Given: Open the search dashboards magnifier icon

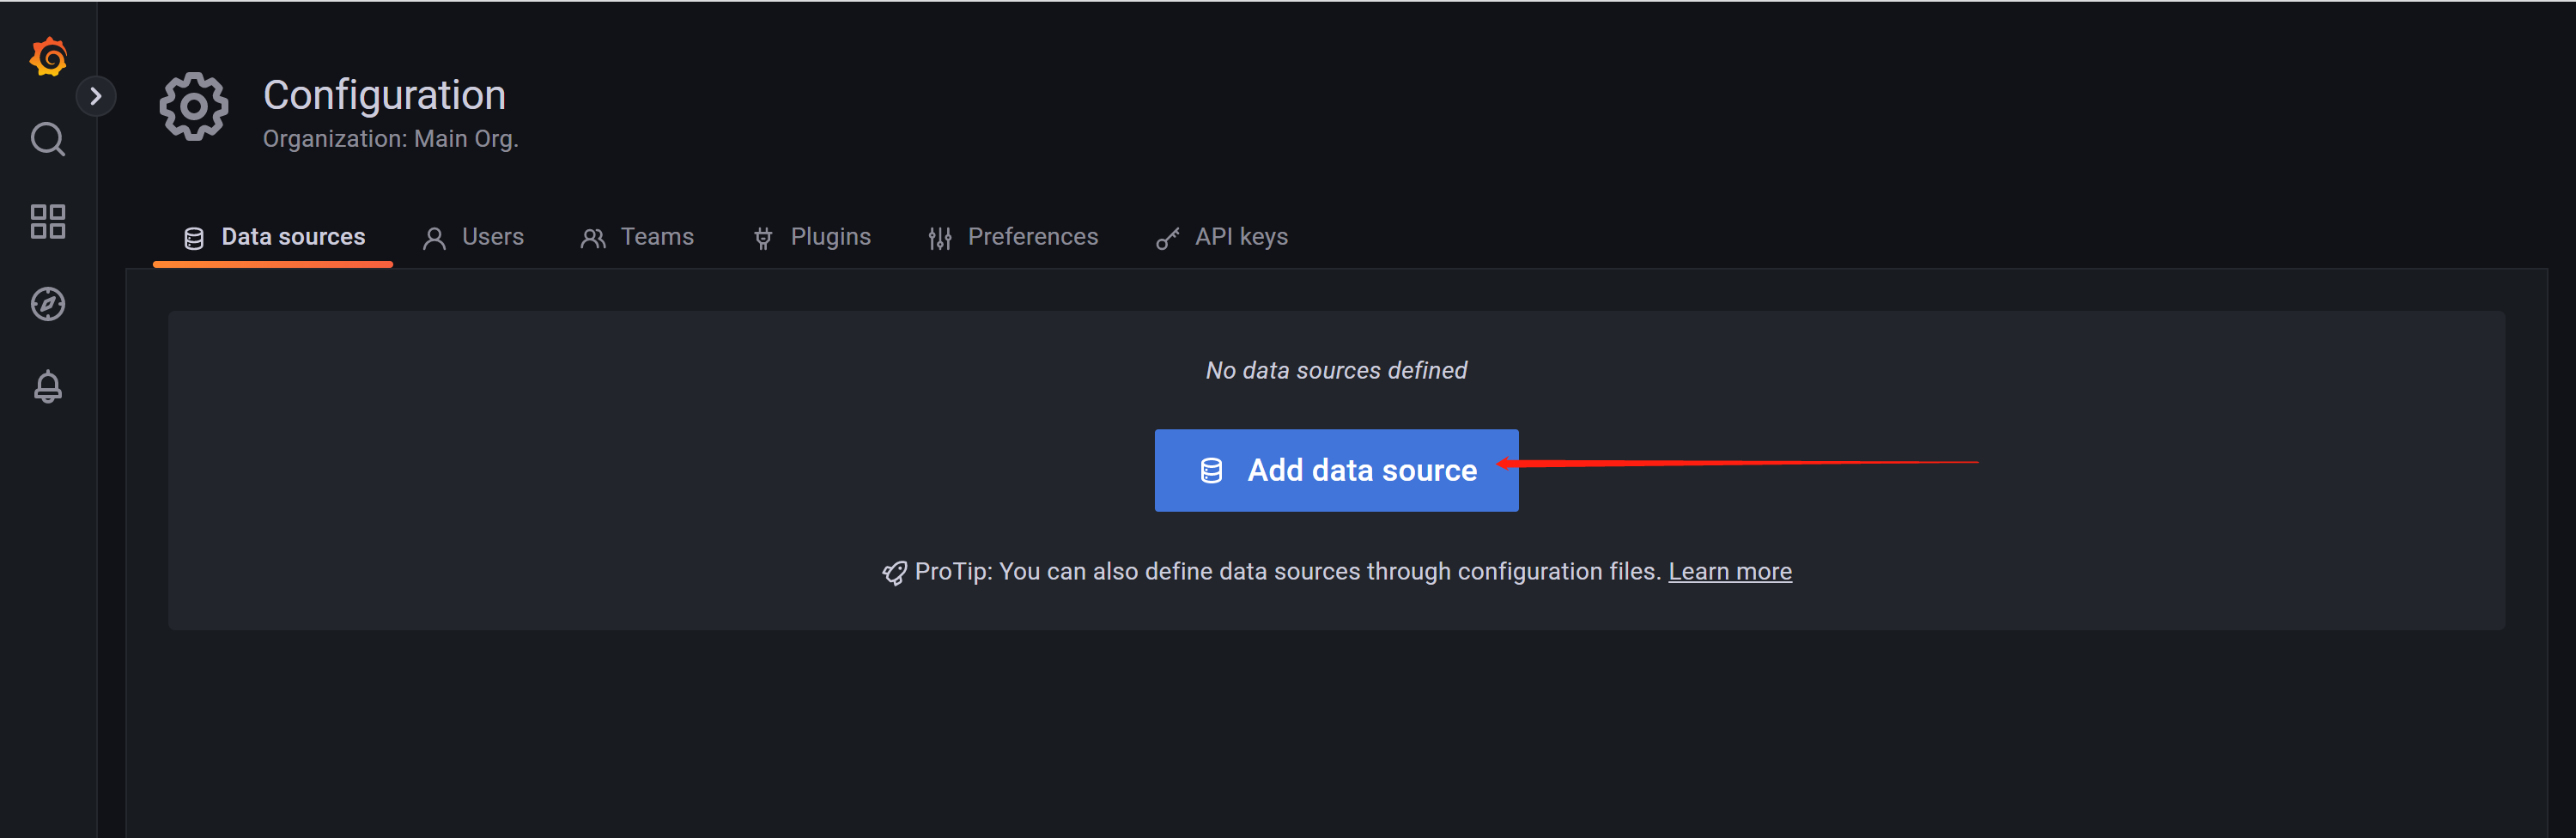Looking at the screenshot, I should [x=48, y=139].
